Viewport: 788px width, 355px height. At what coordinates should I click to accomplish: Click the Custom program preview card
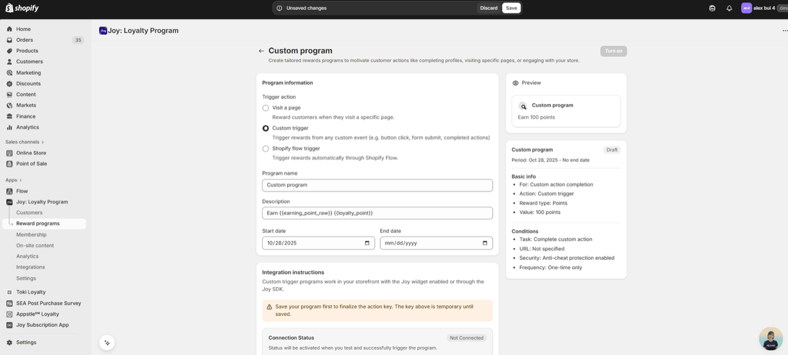566,111
